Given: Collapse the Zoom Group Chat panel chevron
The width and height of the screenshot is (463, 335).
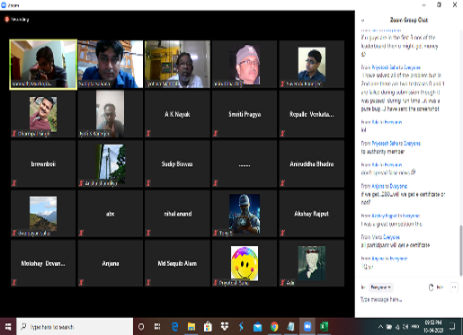Looking at the screenshot, I should click(x=362, y=21).
